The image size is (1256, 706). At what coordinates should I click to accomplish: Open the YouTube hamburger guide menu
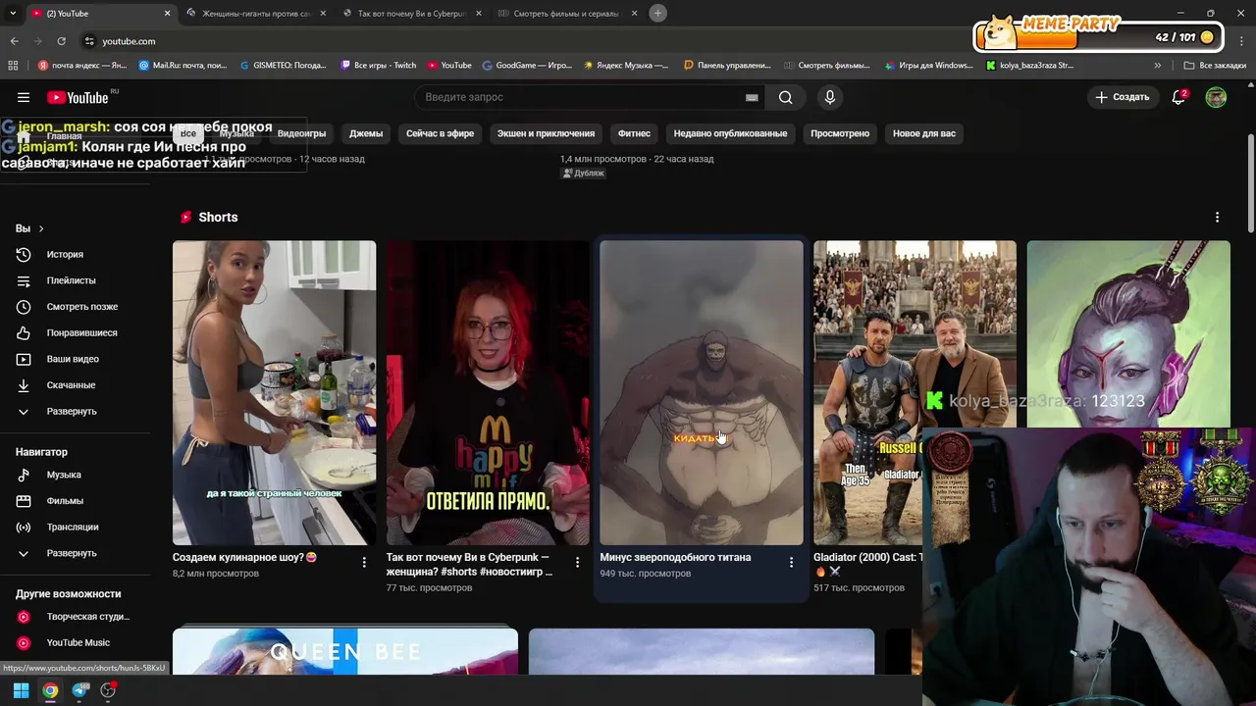24,97
